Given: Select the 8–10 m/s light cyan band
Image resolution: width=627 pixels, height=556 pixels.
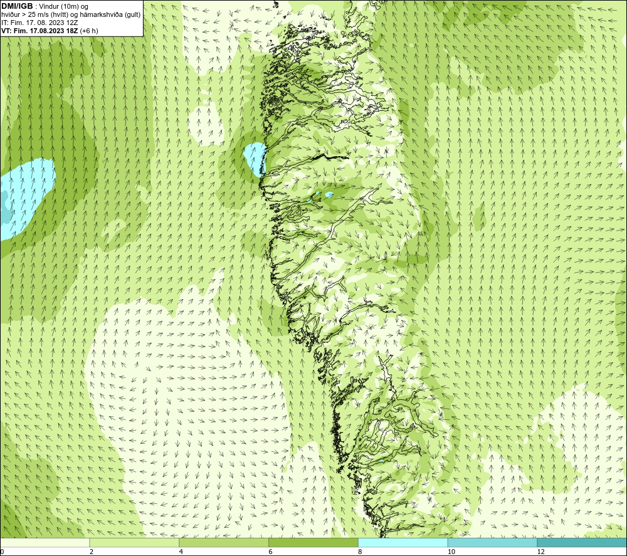Looking at the screenshot, I should 403,542.
